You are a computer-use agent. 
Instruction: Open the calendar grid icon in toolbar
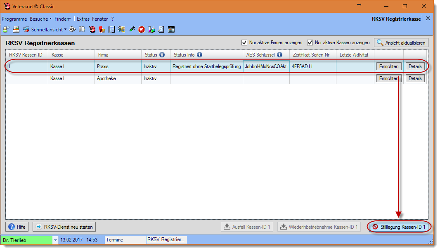(x=171, y=29)
